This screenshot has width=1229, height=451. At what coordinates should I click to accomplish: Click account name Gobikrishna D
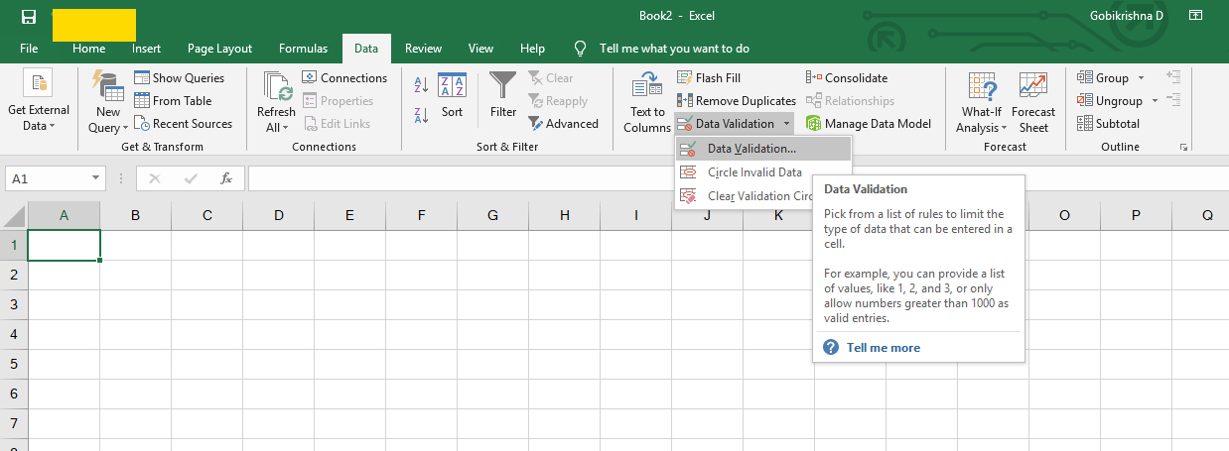point(1127,16)
